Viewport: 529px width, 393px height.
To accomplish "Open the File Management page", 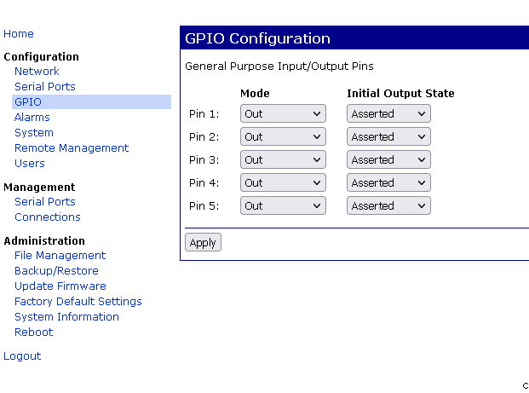I will click(x=60, y=256).
